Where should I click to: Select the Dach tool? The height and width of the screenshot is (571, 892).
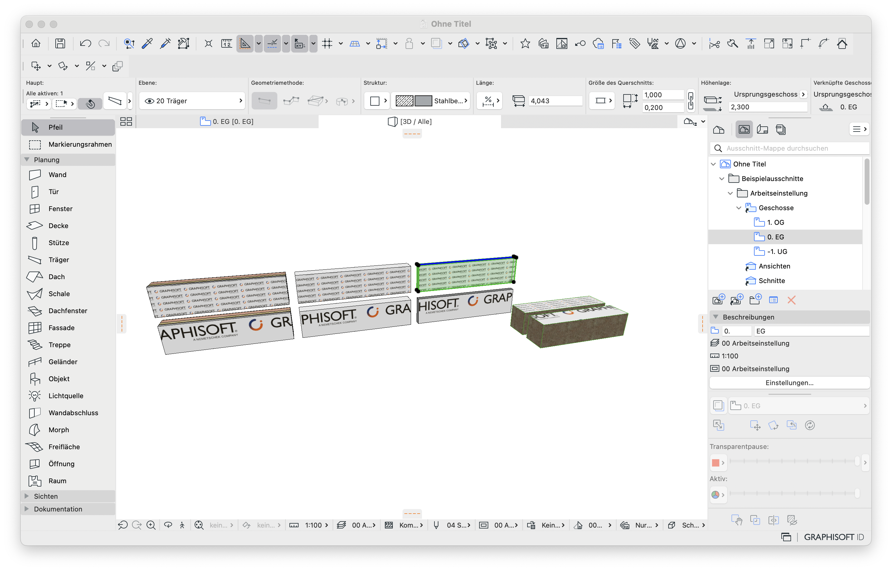pos(68,277)
